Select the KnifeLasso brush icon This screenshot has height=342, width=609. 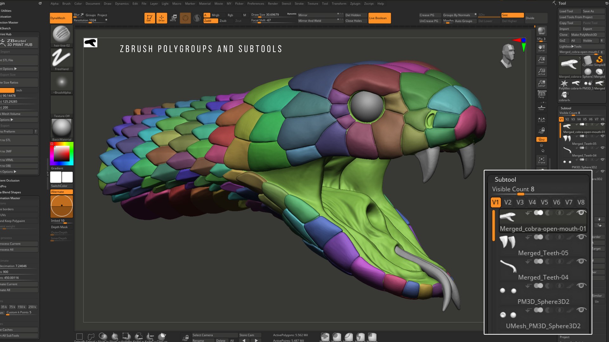(139, 337)
